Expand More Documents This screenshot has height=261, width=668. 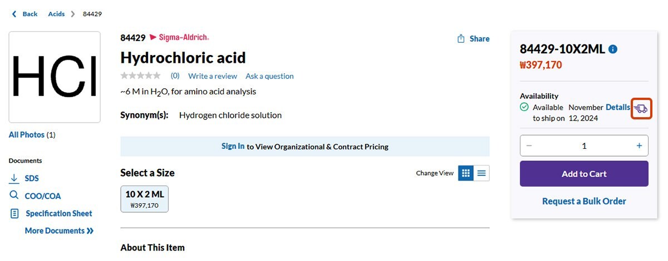[59, 230]
